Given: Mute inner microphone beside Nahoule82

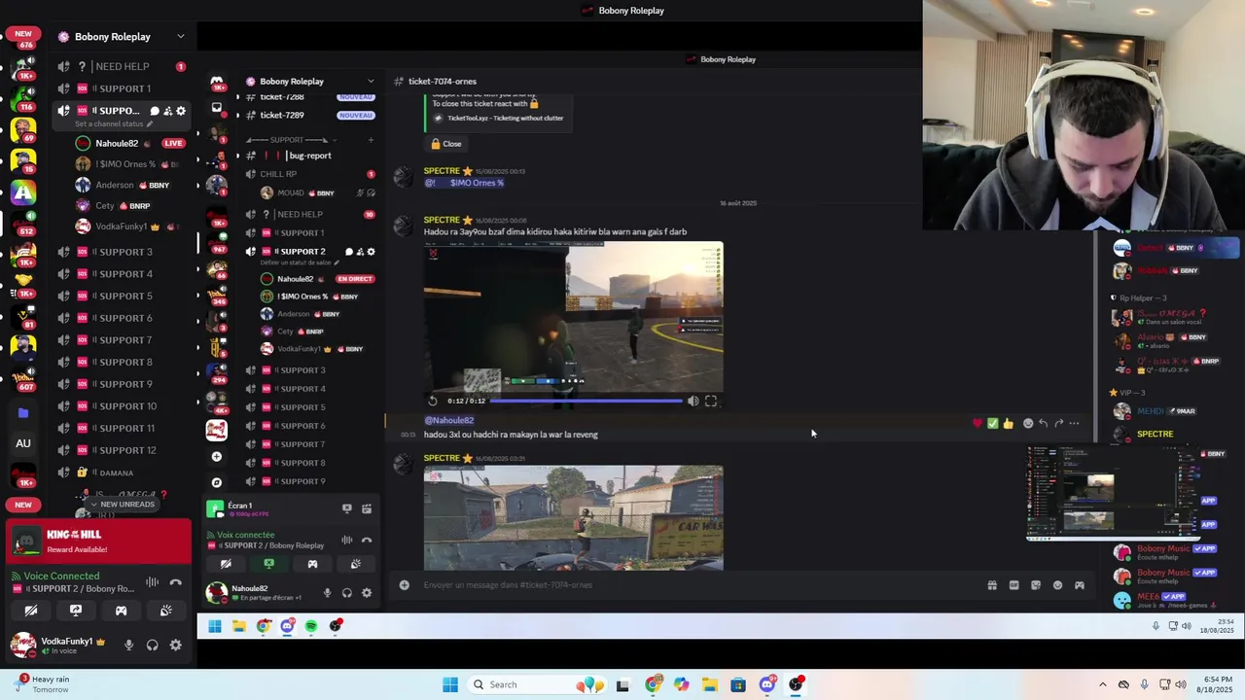Looking at the screenshot, I should point(327,593).
